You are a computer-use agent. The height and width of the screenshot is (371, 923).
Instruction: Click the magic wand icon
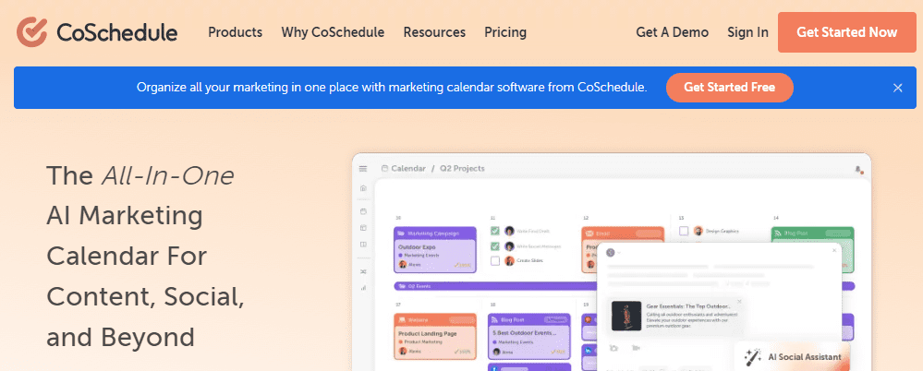(753, 356)
